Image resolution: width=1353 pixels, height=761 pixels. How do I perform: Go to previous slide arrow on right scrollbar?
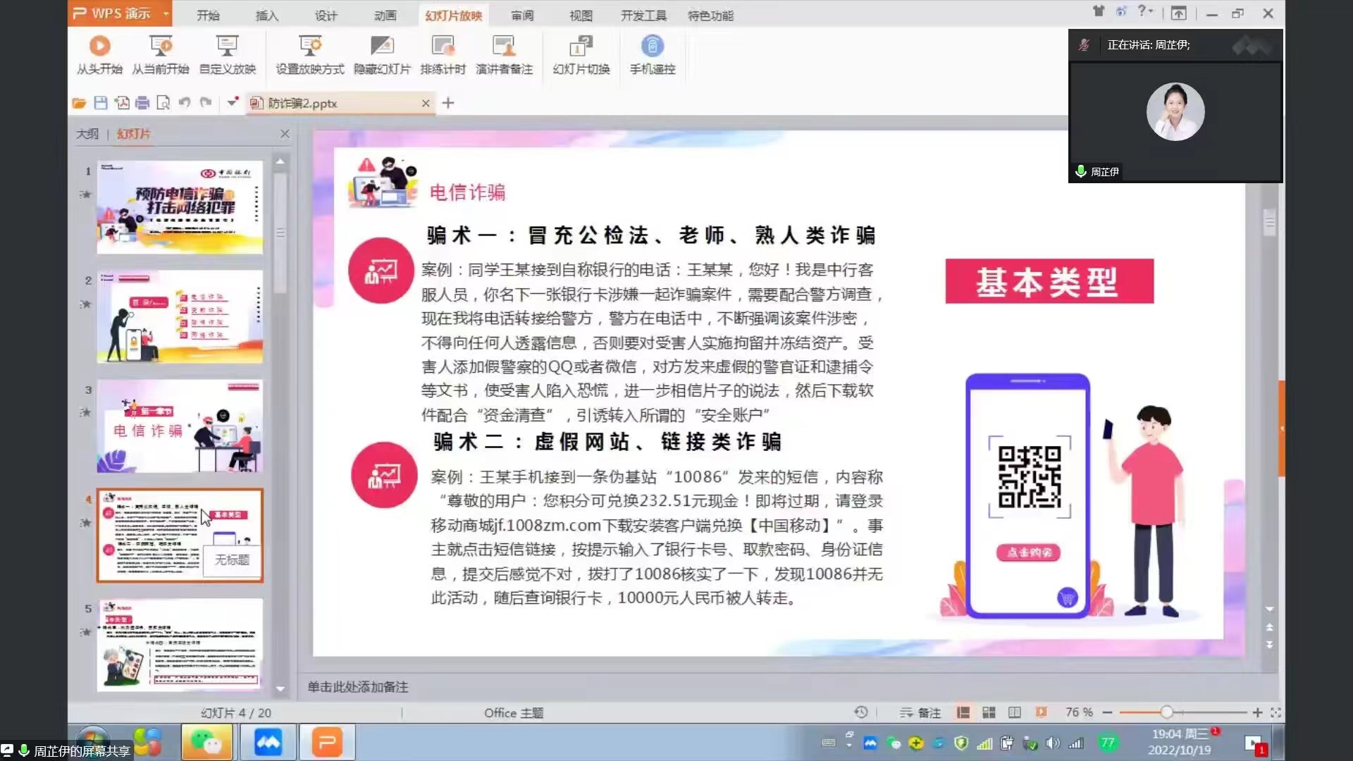1269,626
